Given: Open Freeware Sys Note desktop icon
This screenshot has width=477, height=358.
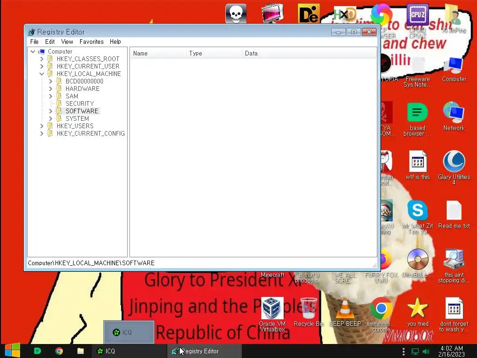Looking at the screenshot, I should click(x=417, y=72).
